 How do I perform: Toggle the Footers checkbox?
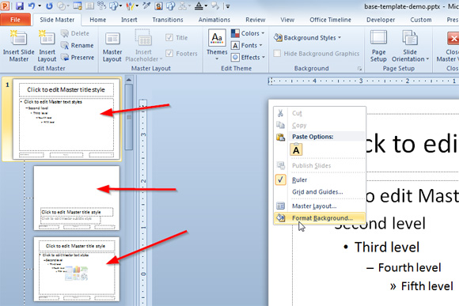(x=169, y=53)
